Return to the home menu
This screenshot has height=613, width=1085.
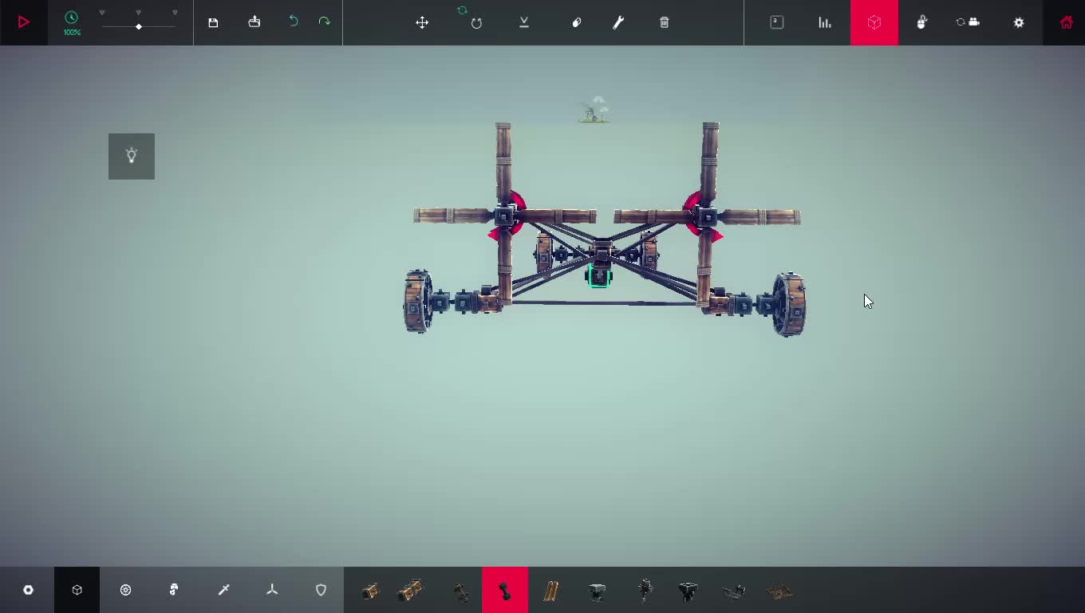tap(1066, 22)
